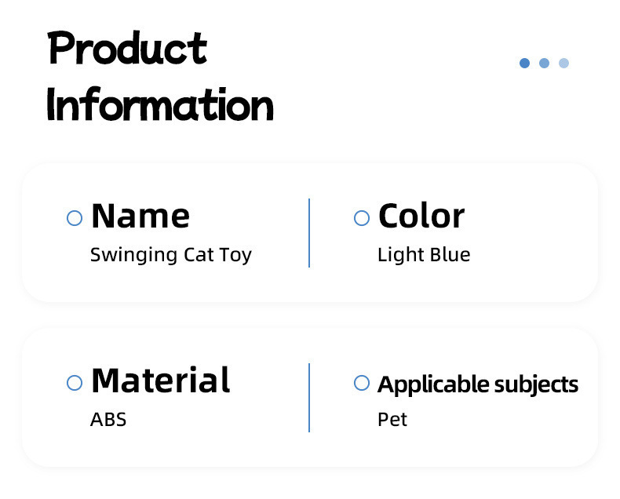
Task: Click the word Information in the title
Action: (x=160, y=105)
